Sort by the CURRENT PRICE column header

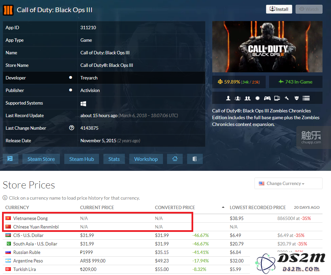(97, 207)
